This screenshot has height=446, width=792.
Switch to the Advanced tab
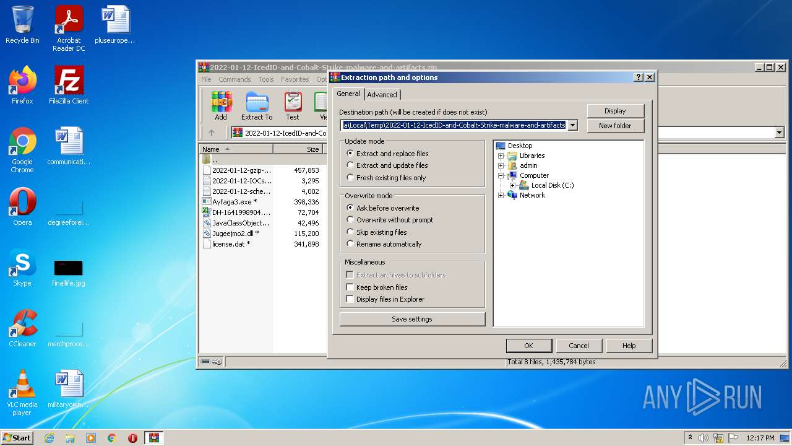[382, 95]
